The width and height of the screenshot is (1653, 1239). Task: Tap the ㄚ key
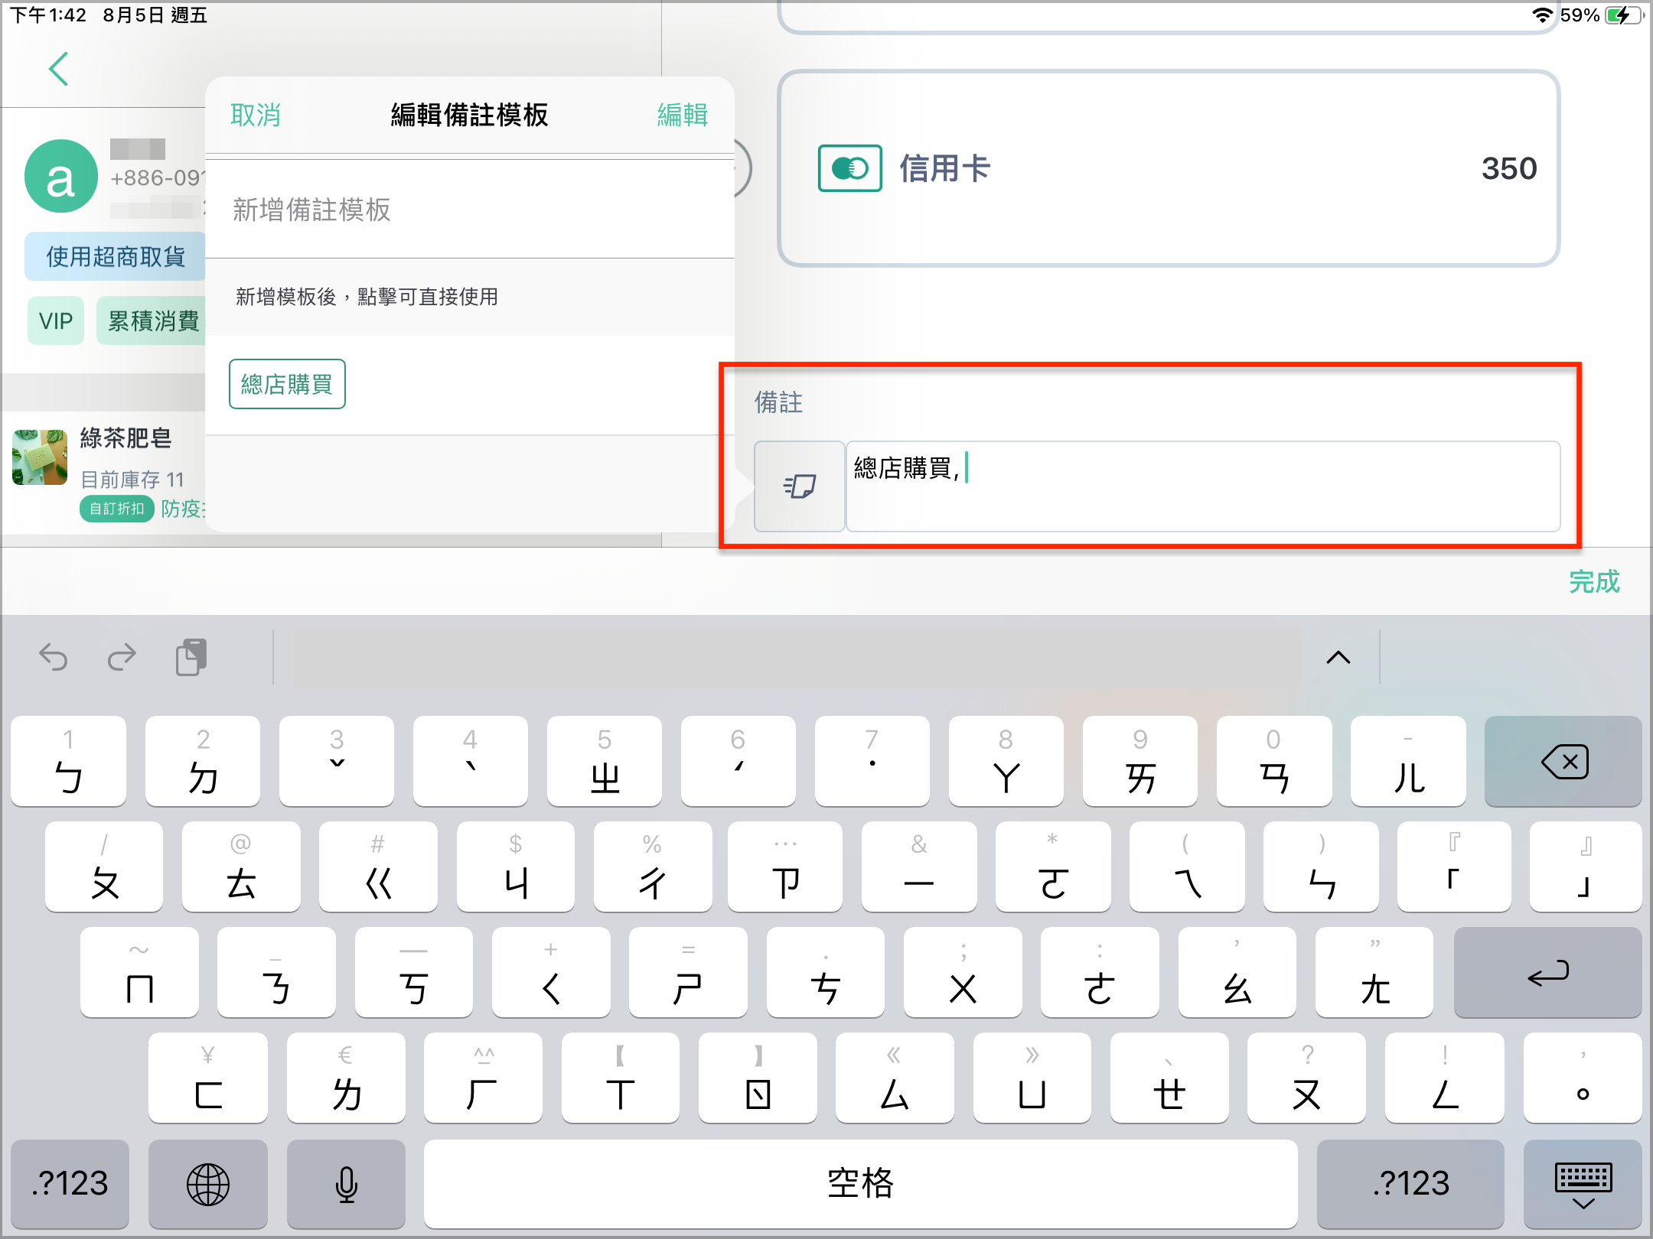point(1006,761)
